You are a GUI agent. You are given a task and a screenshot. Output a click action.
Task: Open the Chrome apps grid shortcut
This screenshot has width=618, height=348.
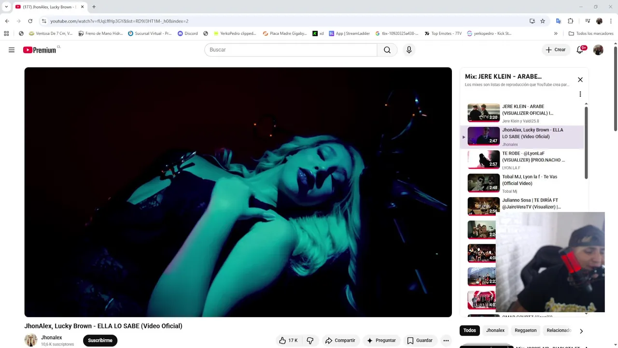click(6, 33)
